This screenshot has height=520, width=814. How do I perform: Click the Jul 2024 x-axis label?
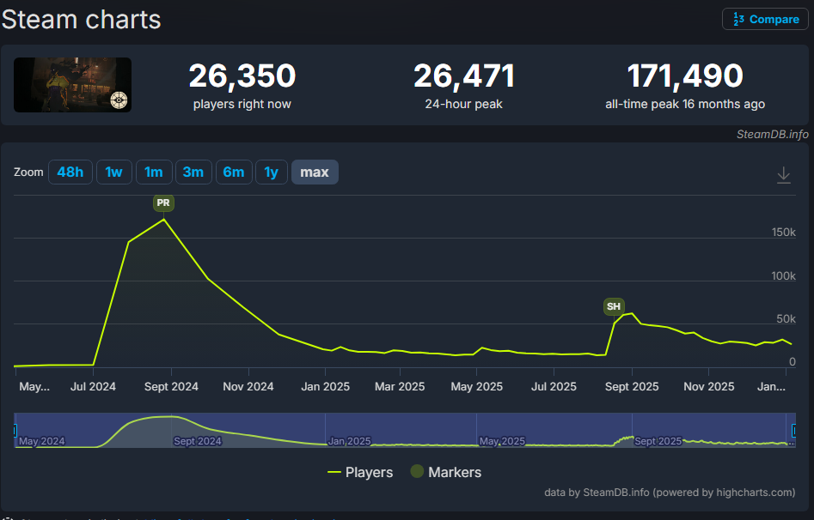pos(93,387)
